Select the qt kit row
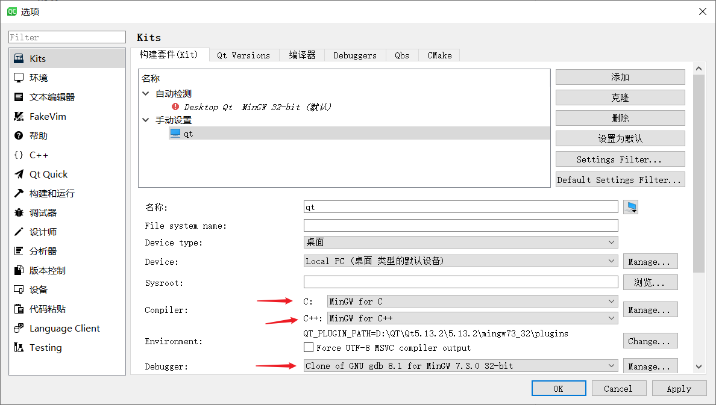Image resolution: width=716 pixels, height=405 pixels. 359,133
